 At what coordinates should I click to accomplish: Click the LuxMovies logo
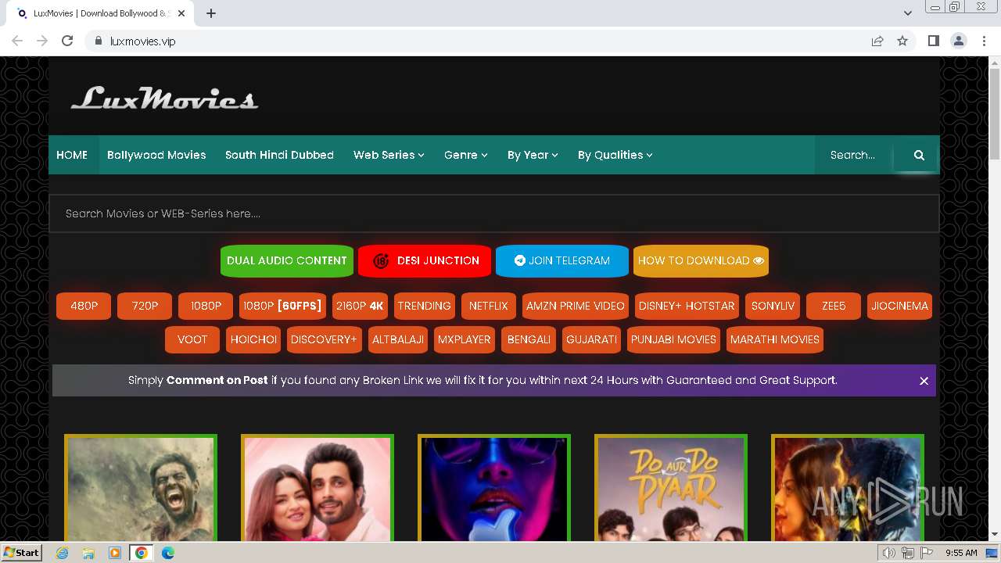tap(164, 99)
